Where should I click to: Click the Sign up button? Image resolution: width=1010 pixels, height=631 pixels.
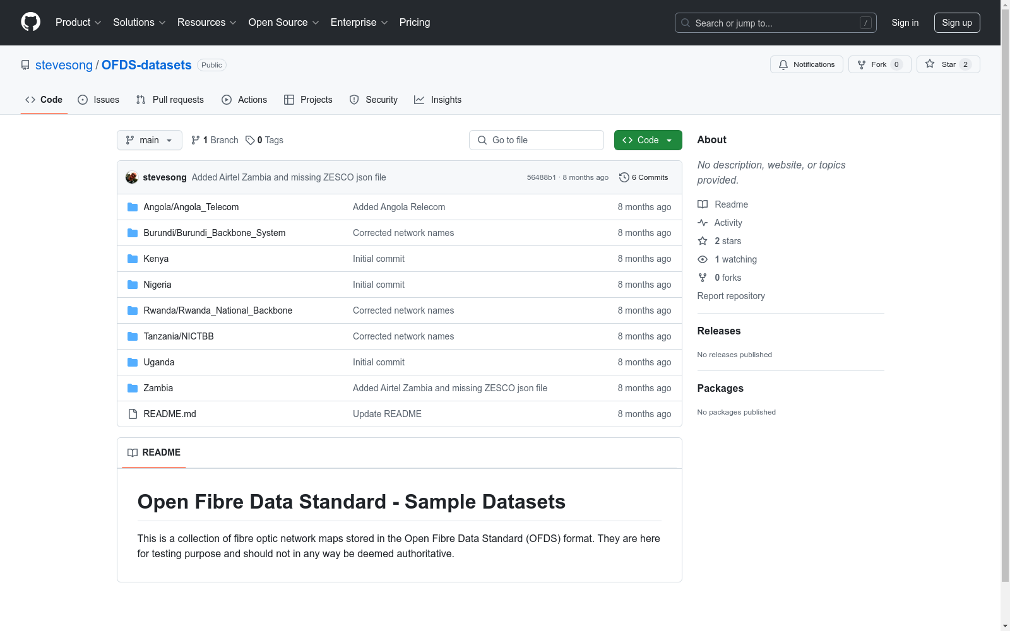[x=957, y=23]
